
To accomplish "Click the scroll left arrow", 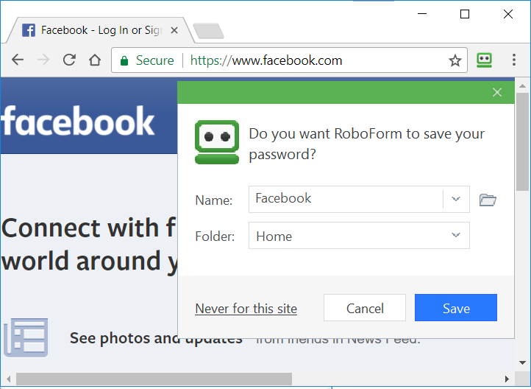I will tap(9, 379).
